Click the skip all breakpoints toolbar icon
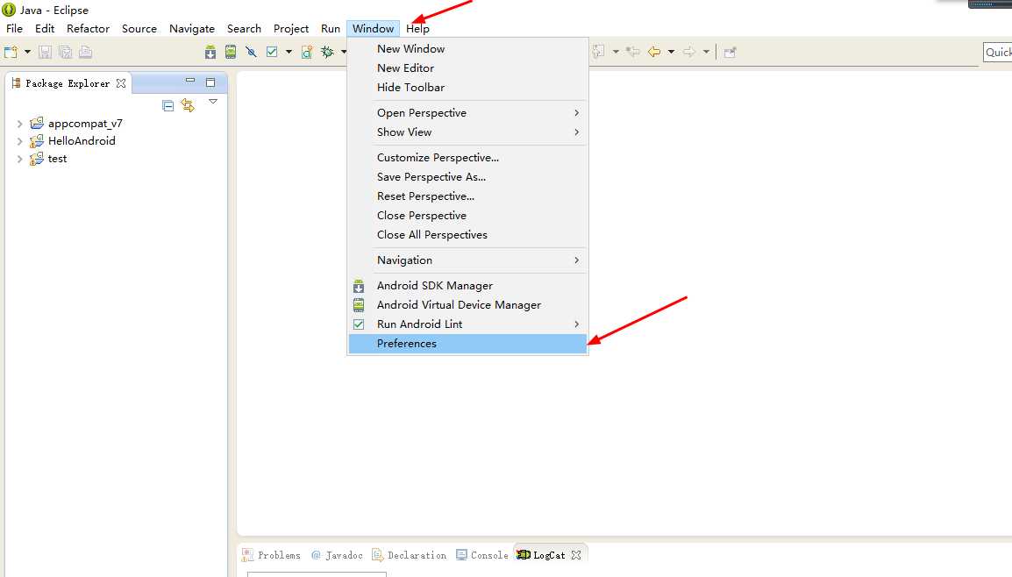The image size is (1012, 577). tap(251, 53)
